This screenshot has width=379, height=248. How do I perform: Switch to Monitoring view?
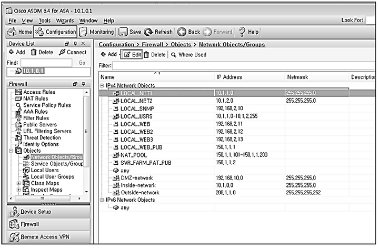(x=97, y=32)
